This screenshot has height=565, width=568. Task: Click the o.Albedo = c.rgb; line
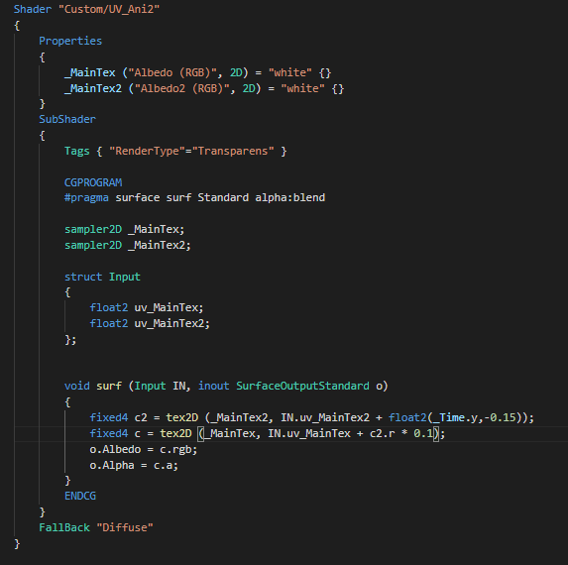[x=144, y=449]
